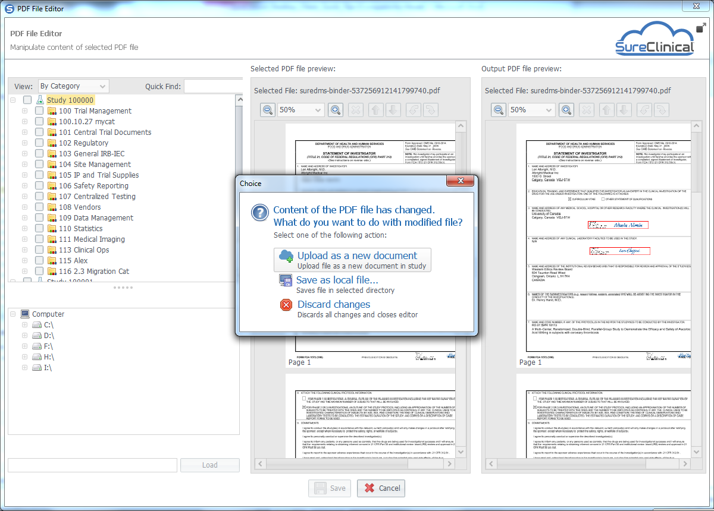Click the question mark icon in Choice dialog

click(x=259, y=213)
